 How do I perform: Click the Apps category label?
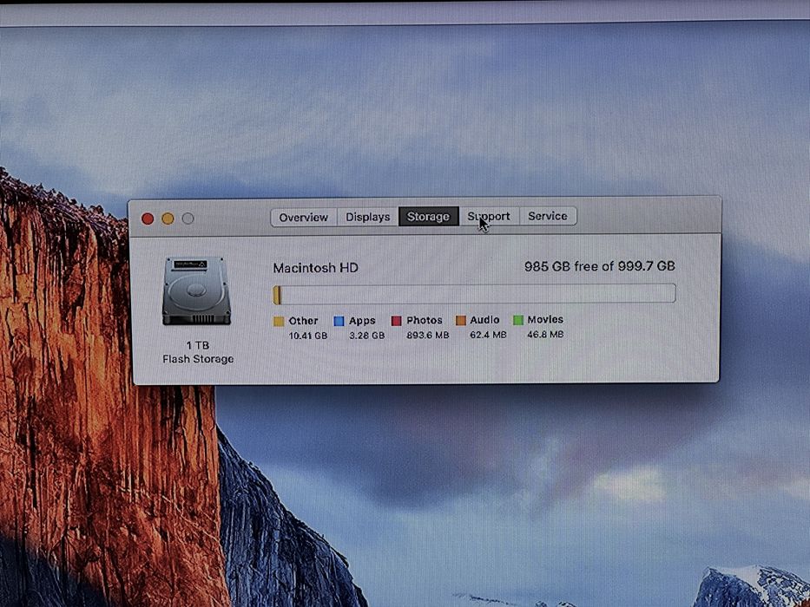click(x=362, y=321)
